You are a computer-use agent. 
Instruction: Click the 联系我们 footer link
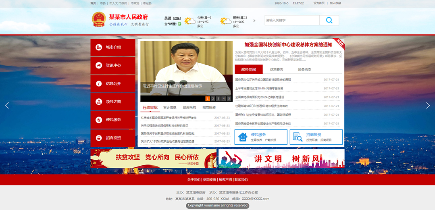[x=241, y=180]
